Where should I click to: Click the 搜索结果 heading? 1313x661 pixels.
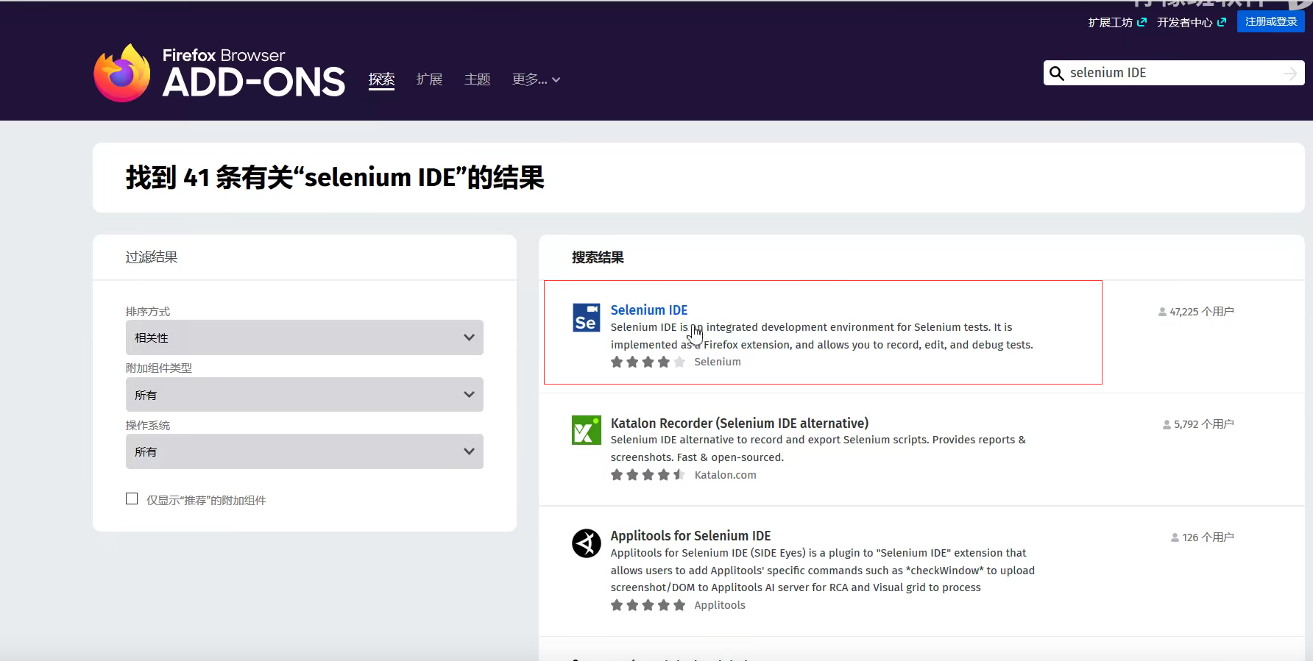(x=598, y=257)
